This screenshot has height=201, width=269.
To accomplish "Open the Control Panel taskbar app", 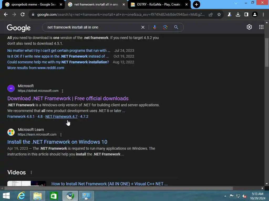I will [x=86, y=196].
